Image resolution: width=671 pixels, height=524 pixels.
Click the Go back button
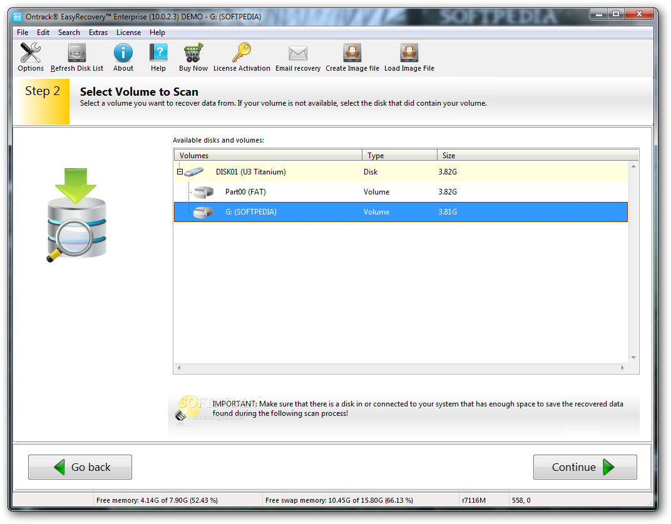[x=80, y=467]
